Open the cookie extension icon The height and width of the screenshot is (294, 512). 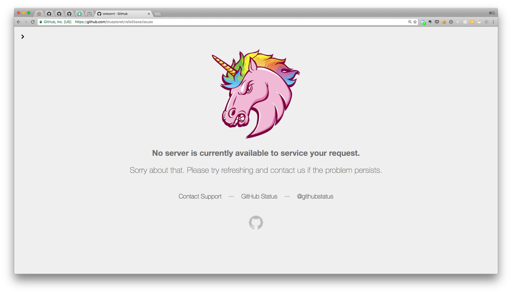pos(444,22)
